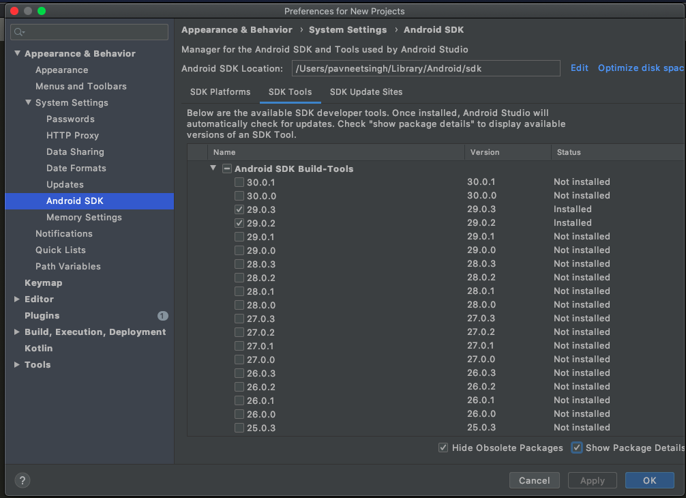Viewport: 686px width, 498px height.
Task: Collapse the System Settings tree arrow
Action: pos(28,102)
